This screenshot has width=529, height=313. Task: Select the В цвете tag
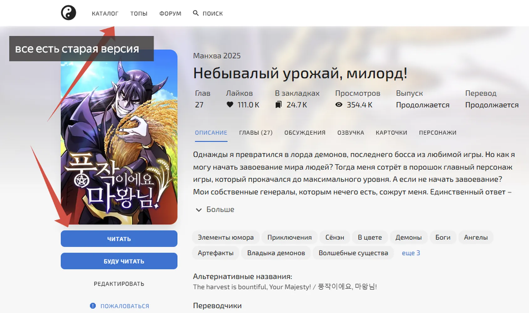[x=370, y=237]
